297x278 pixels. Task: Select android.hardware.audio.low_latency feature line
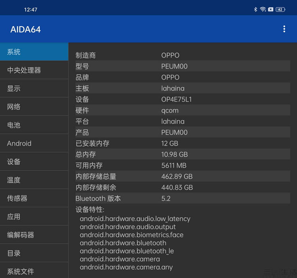click(135, 219)
